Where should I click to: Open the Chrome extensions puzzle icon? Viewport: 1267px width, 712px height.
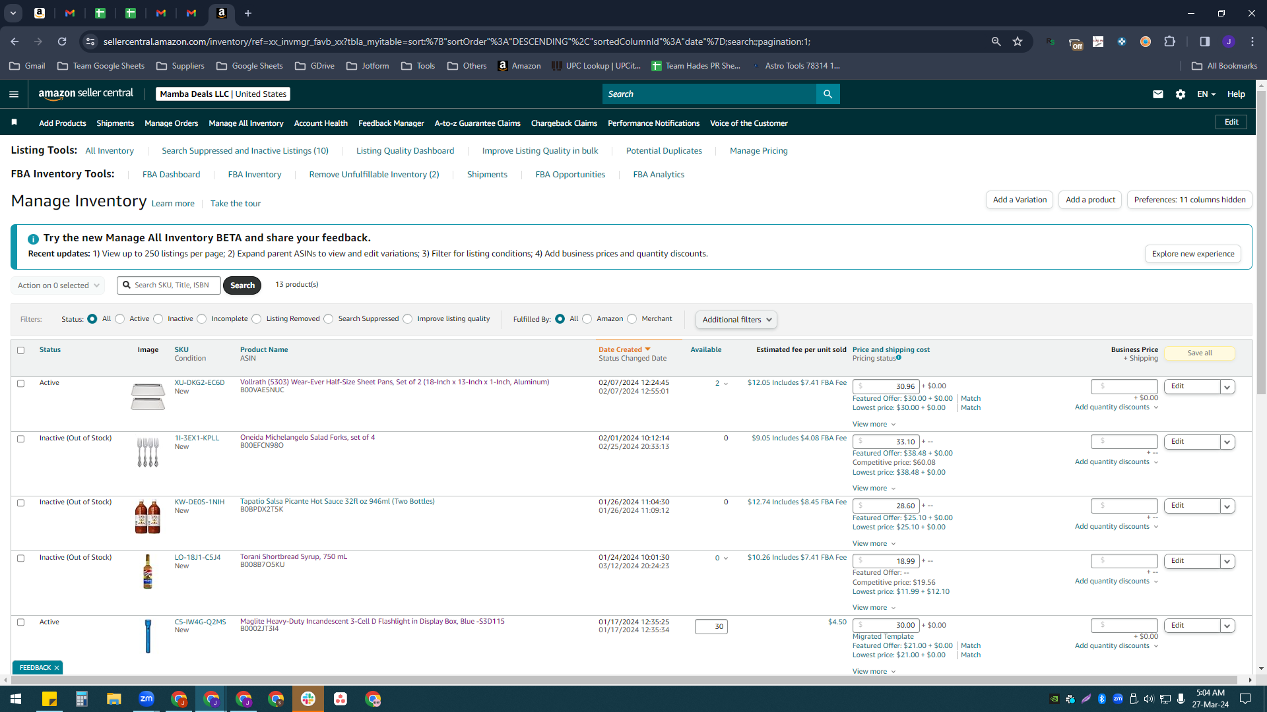(x=1169, y=42)
